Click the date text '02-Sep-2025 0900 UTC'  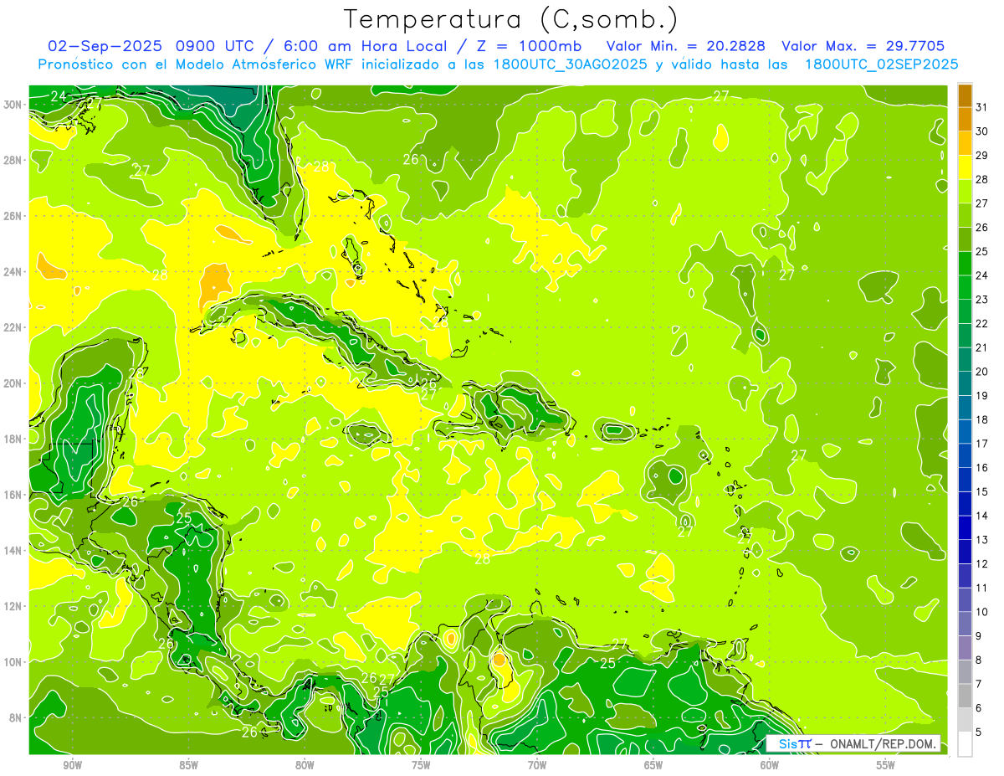(x=153, y=46)
